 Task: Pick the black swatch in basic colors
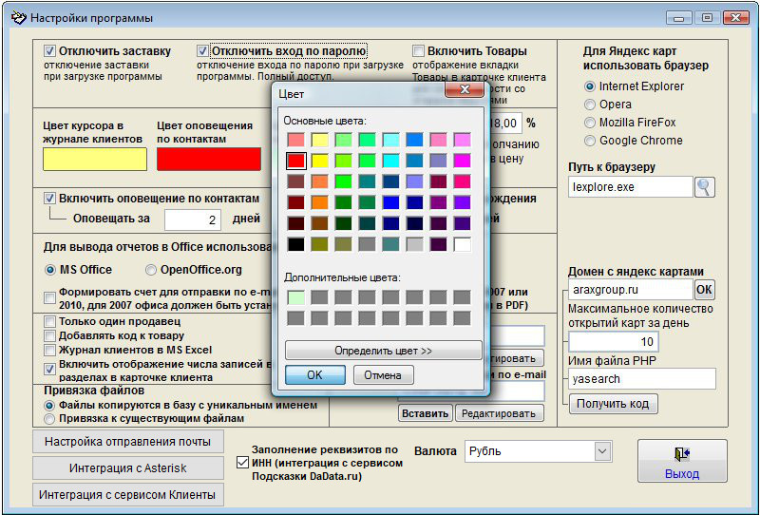point(295,244)
